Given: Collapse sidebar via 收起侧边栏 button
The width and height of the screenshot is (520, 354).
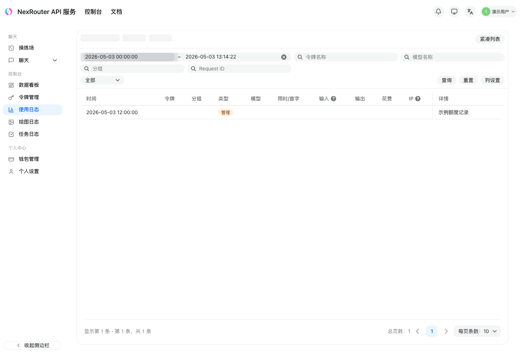Looking at the screenshot, I should 32,345.
